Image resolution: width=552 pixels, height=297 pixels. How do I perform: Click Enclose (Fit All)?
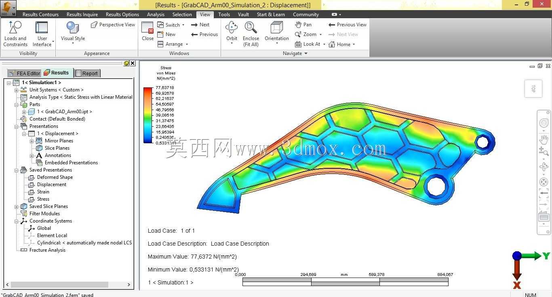point(251,34)
